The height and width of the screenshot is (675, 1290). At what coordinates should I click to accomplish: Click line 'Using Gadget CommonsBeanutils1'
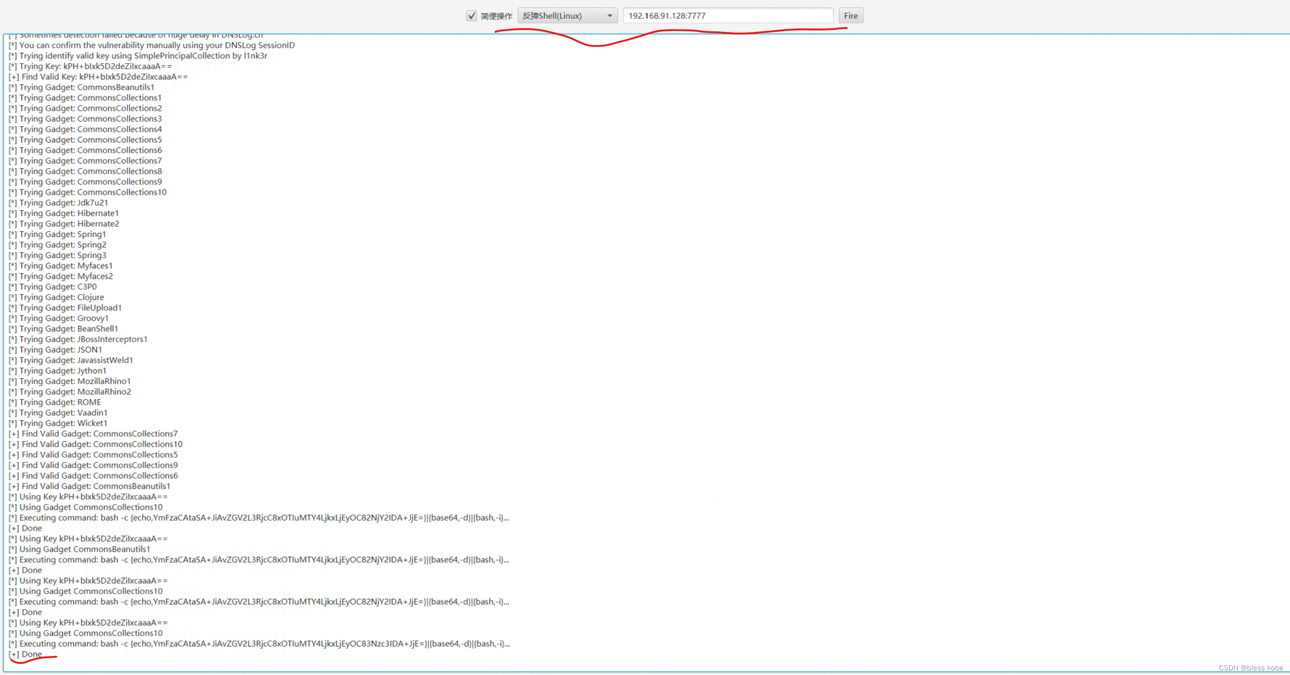tap(79, 549)
